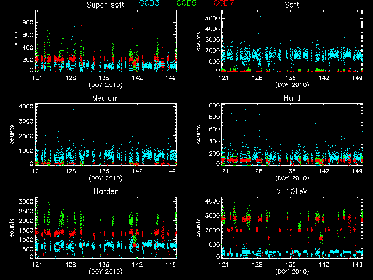Click the Hard plot title
Image resolution: width=373 pixels, height=280 pixels.
point(293,99)
